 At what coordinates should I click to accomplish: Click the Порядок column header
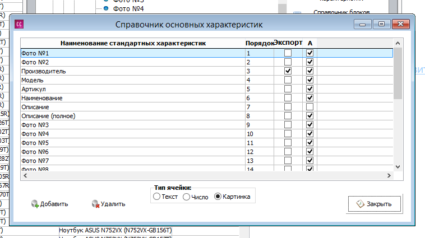click(x=260, y=43)
